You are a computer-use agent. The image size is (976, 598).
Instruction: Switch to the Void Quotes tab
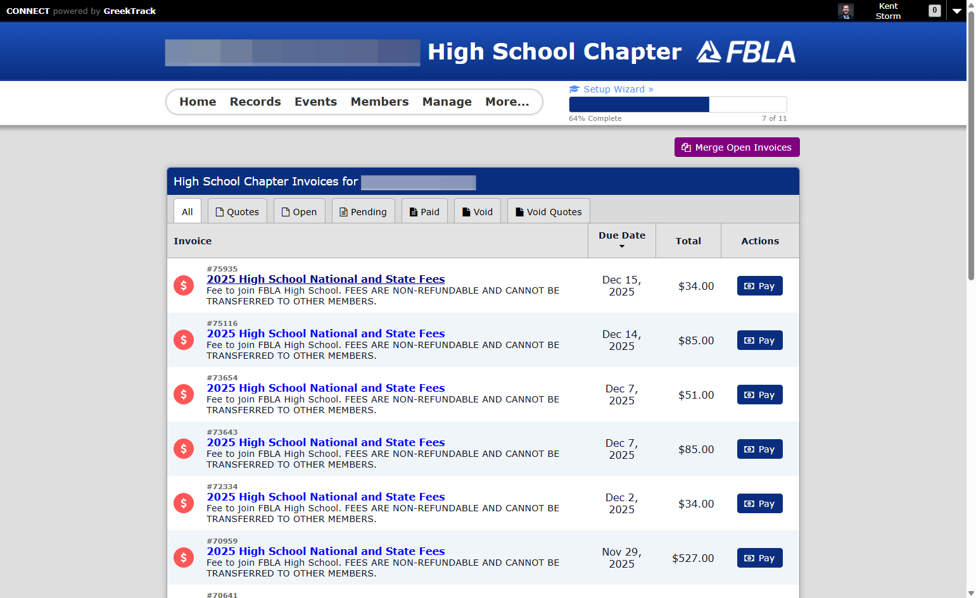point(549,211)
